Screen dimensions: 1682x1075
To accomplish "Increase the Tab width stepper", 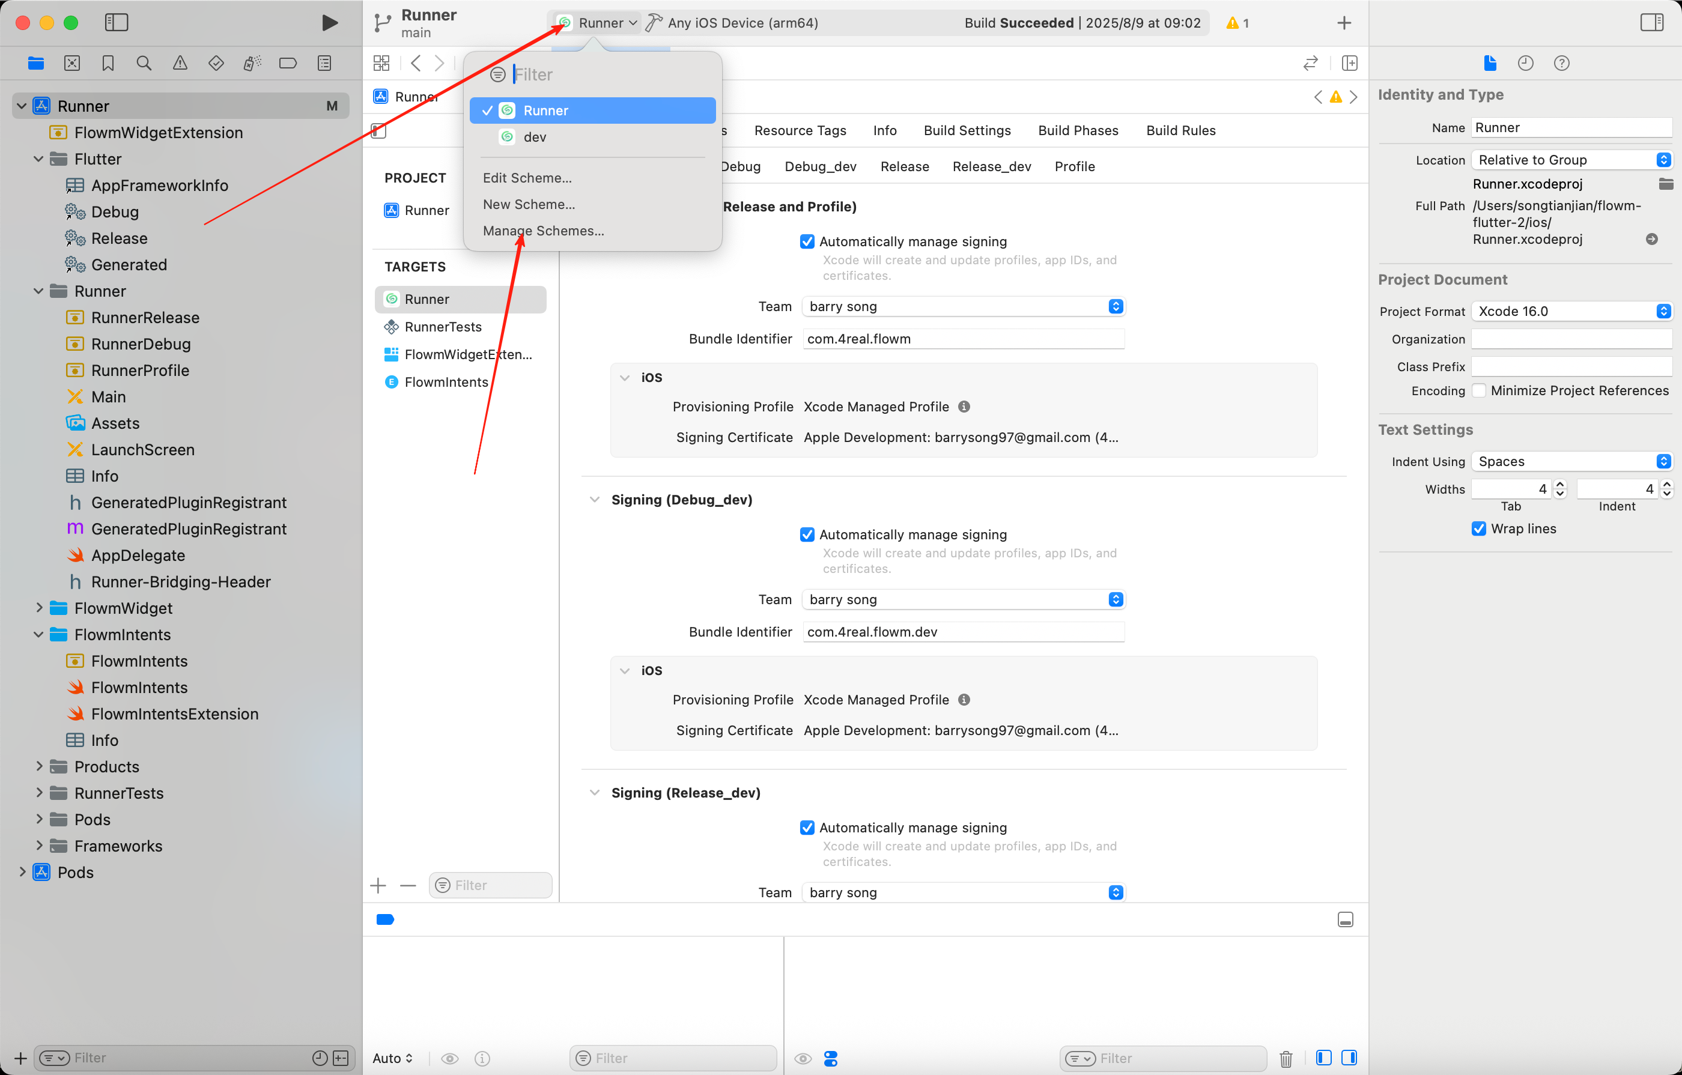I will 1560,484.
